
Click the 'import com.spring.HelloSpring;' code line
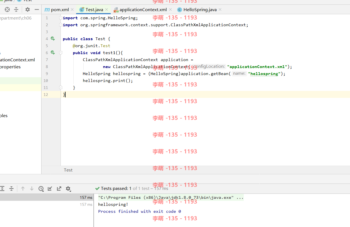(x=100, y=18)
